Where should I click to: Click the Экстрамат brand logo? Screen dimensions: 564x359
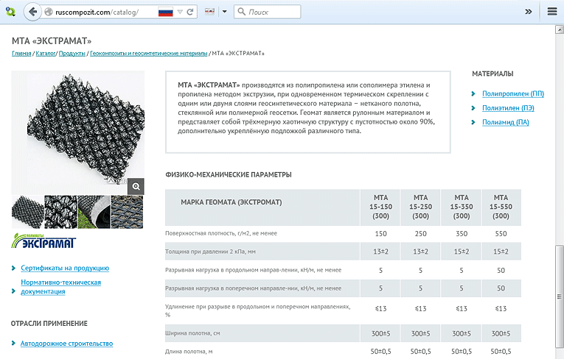pyautogui.click(x=43, y=241)
